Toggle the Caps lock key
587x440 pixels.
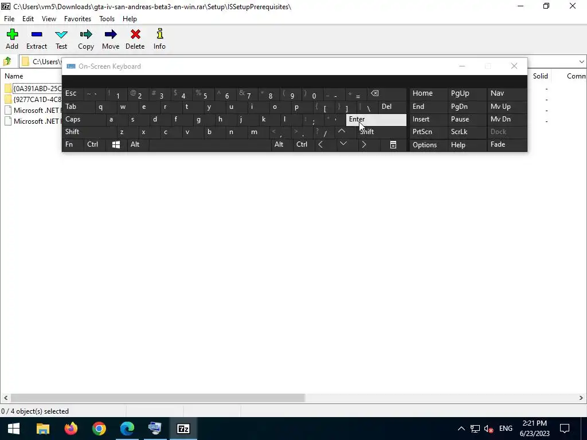[x=84, y=119]
